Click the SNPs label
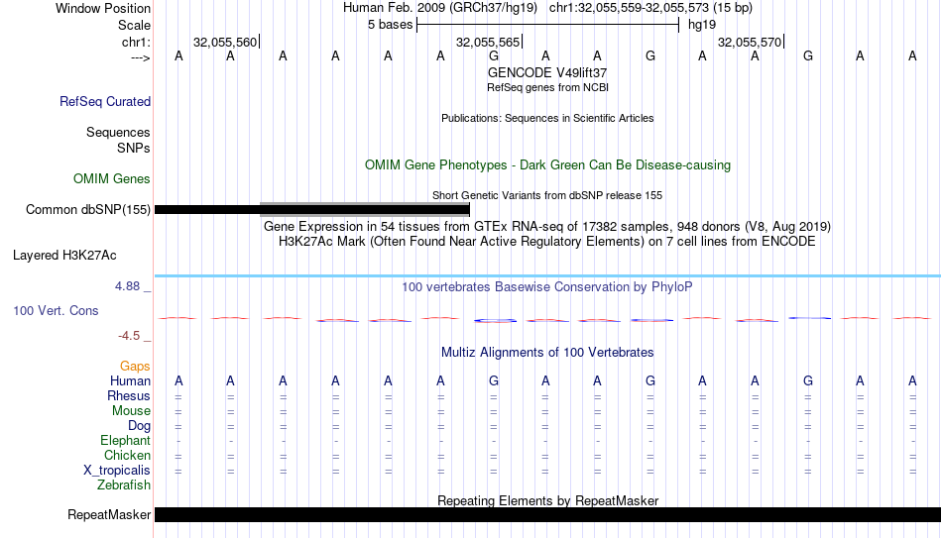942x538 pixels. point(134,148)
